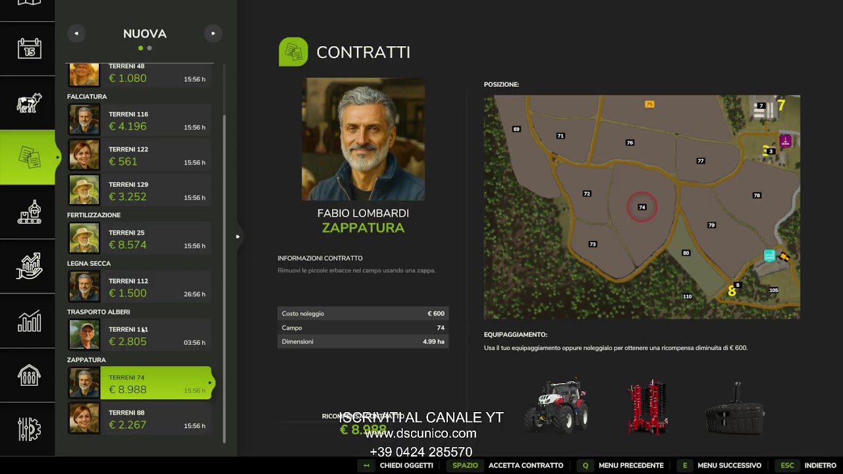Click Fabio Lombardi portrait photo
Image resolution: width=843 pixels, height=474 pixels.
point(363,140)
